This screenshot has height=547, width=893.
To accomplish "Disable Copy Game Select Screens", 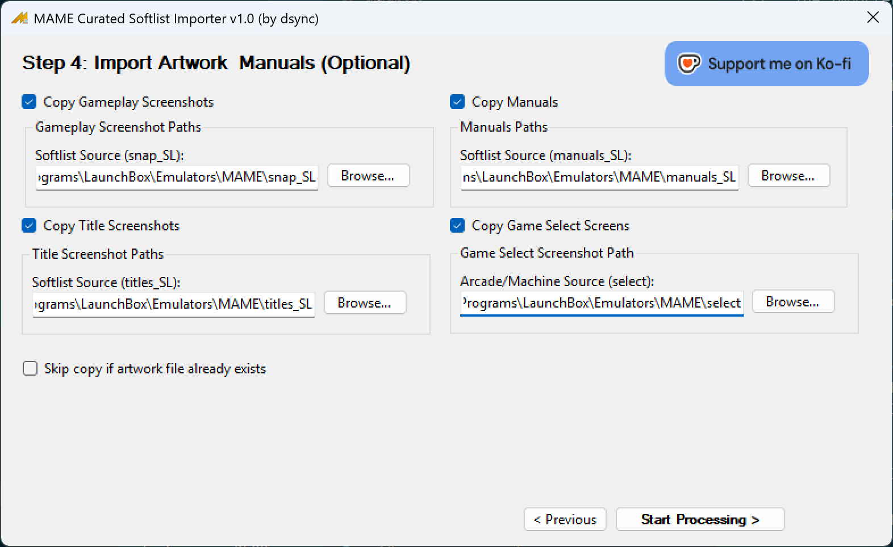I will [457, 226].
